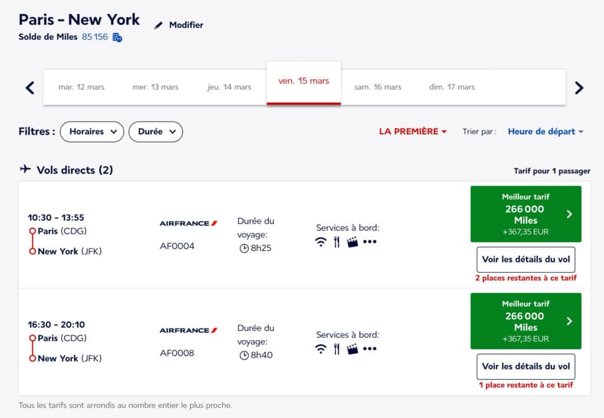Open the entertainment icon for flight AF0008
604x418 pixels.
353,348
